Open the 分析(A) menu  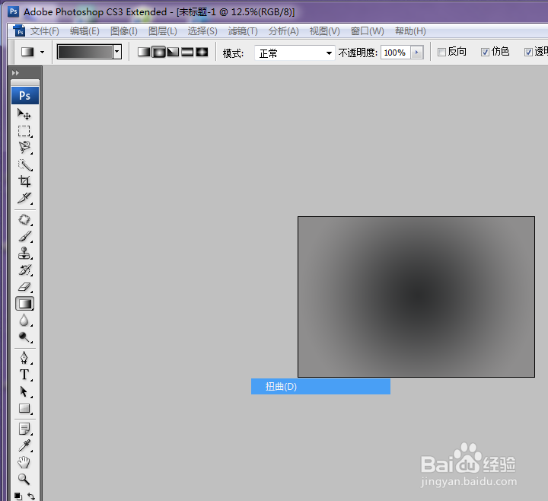(x=283, y=31)
